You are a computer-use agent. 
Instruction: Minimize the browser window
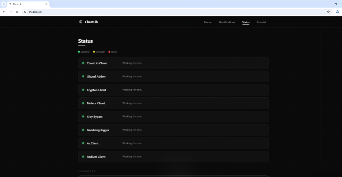click(327, 4)
